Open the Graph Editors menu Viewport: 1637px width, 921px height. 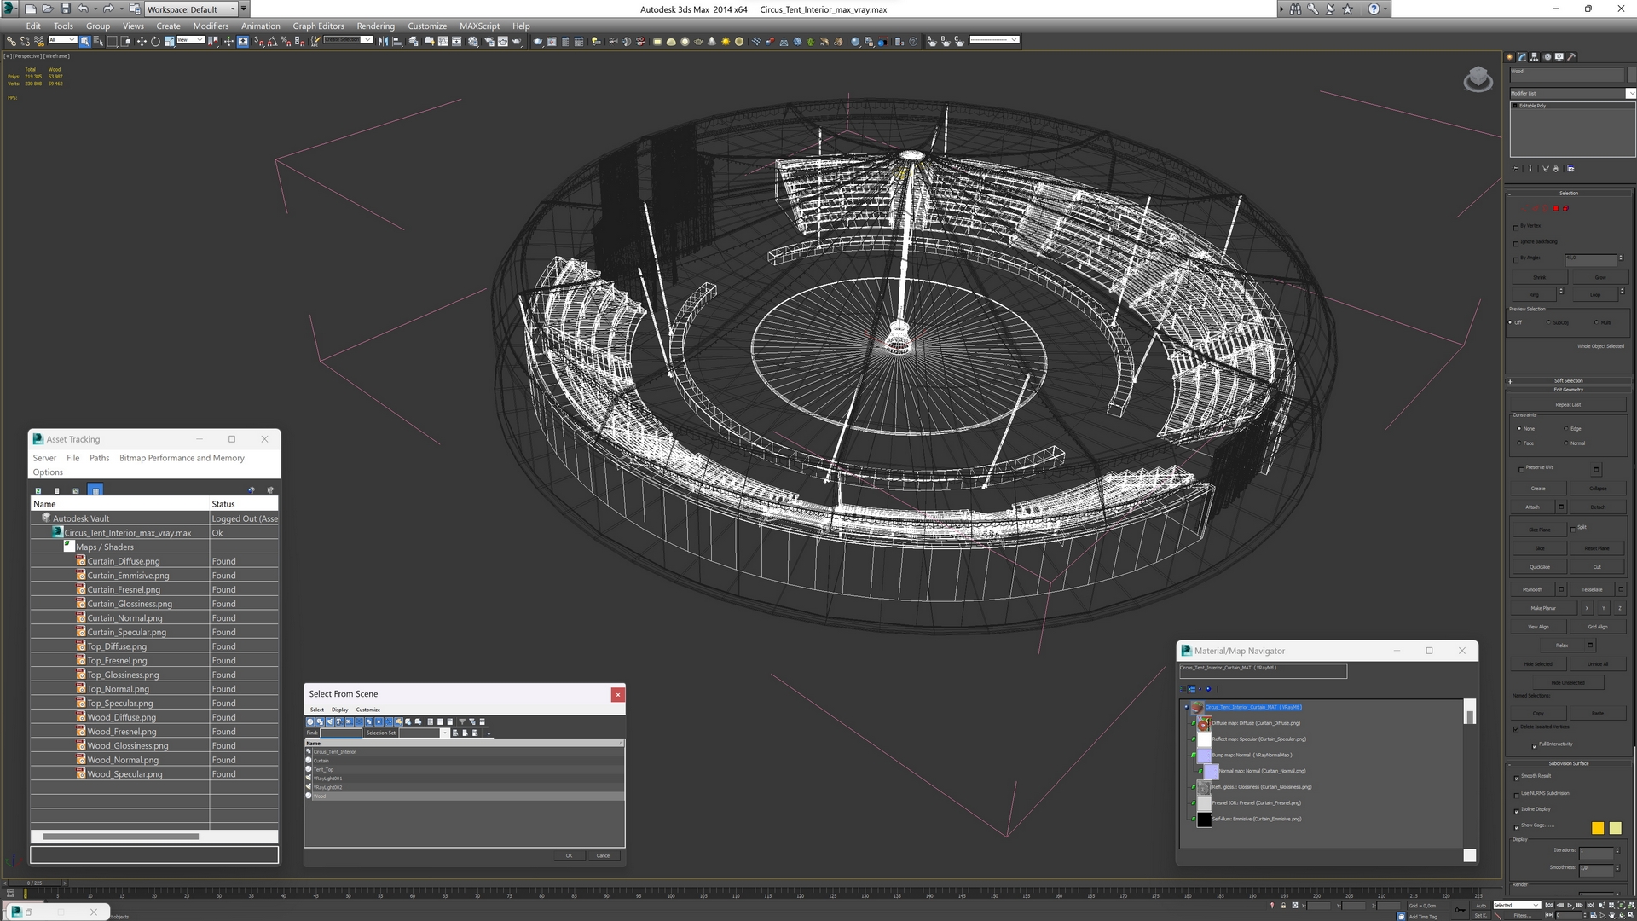coord(318,26)
